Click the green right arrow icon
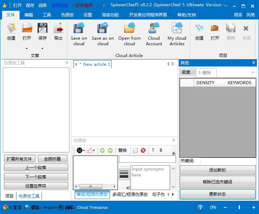 (110, 150)
